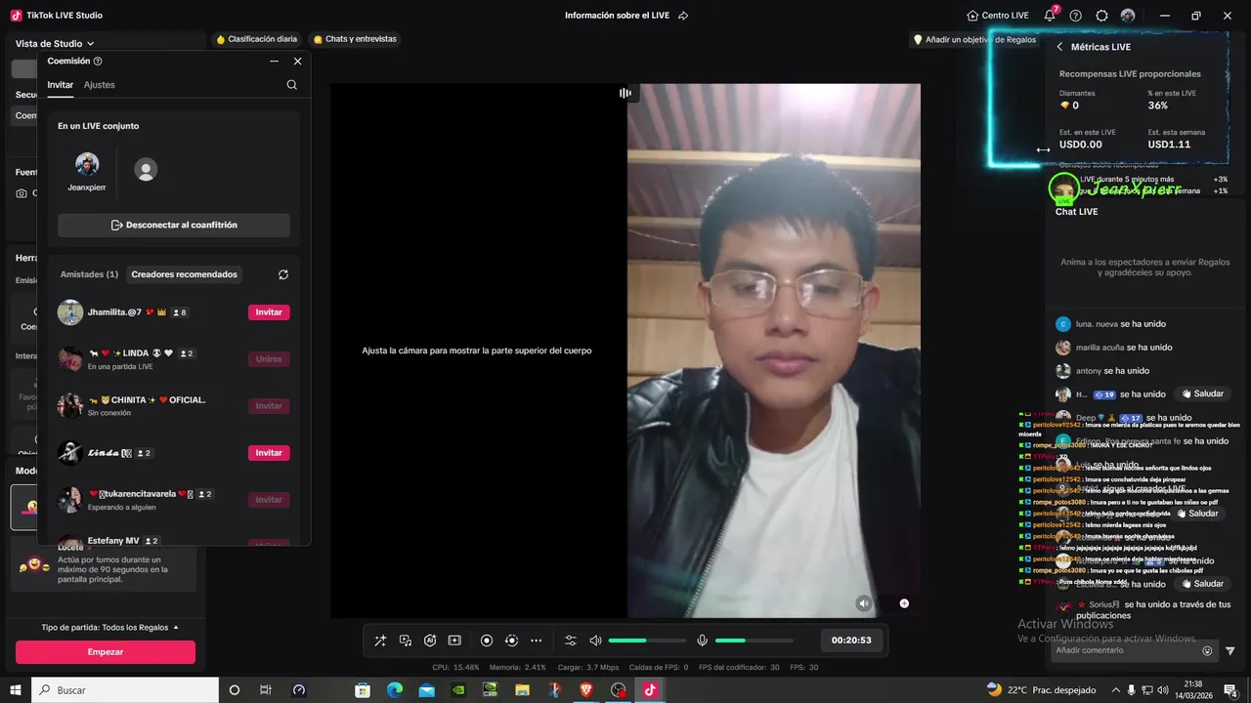
Task: Refresh the recommended creators list
Action: click(x=283, y=274)
